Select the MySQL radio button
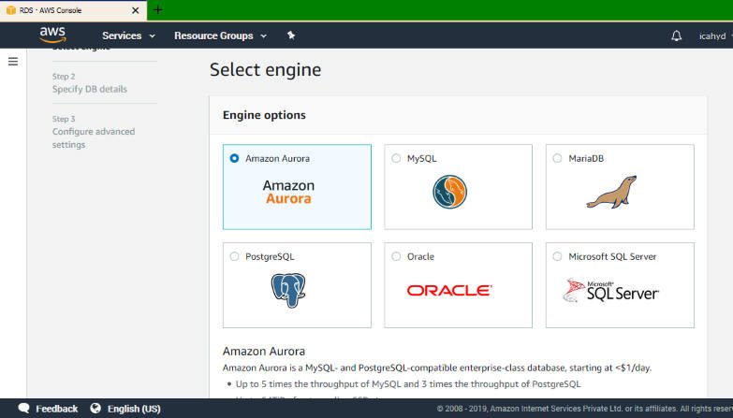This screenshot has width=733, height=418. tap(396, 158)
